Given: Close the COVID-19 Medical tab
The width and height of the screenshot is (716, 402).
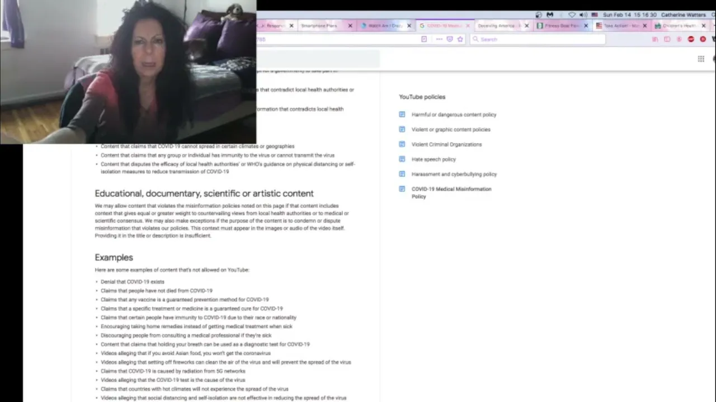Looking at the screenshot, I should click(468, 26).
